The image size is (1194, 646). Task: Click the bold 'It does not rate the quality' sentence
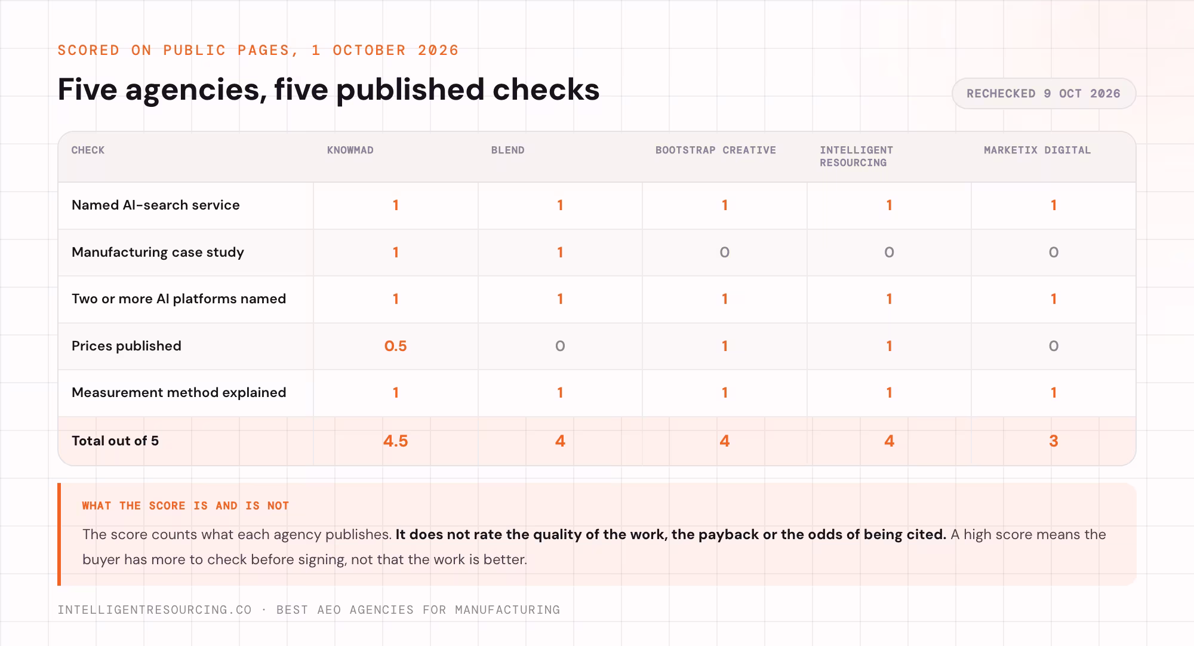[x=671, y=534]
